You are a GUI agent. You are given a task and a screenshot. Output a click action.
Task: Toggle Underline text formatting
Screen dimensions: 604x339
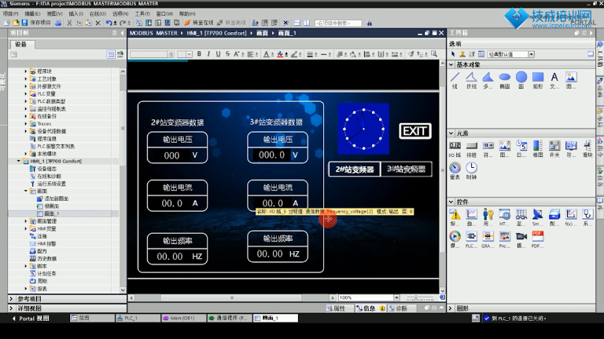[218, 54]
